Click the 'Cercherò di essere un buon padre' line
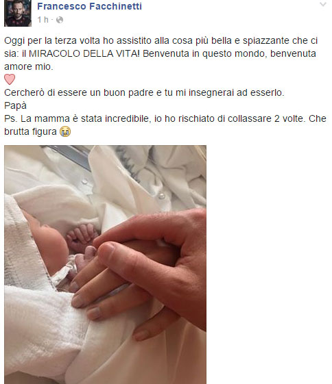This screenshot has width=332, height=384. pos(144,92)
